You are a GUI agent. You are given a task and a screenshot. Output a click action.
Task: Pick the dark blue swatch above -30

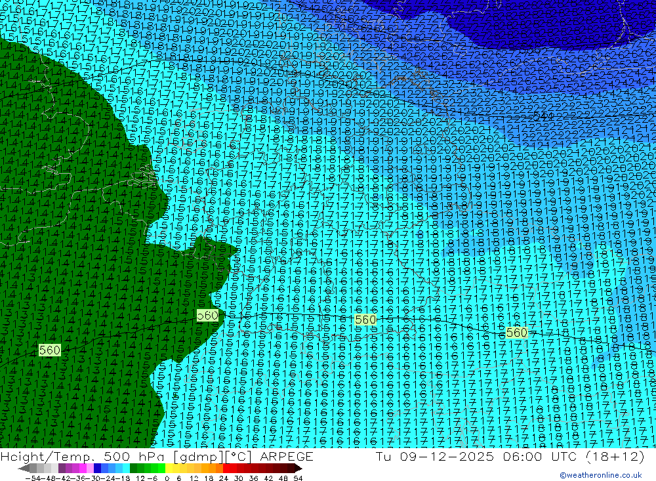97,468
